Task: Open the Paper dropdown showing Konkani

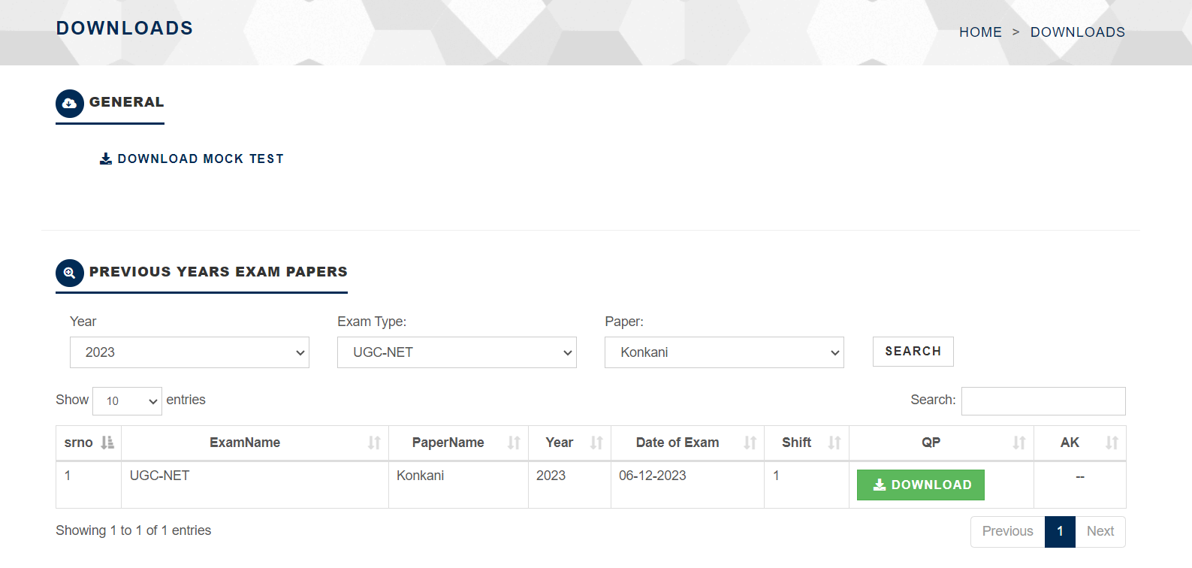Action: point(724,352)
